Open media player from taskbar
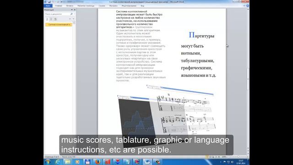This screenshot has height=165, width=293. click(77, 162)
